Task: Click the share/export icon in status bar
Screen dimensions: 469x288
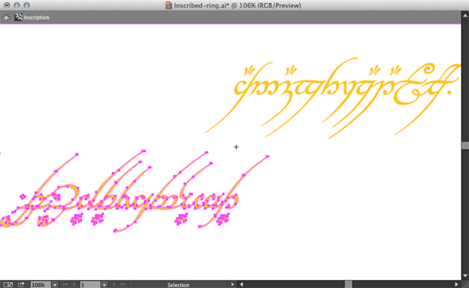Action: pos(21,284)
